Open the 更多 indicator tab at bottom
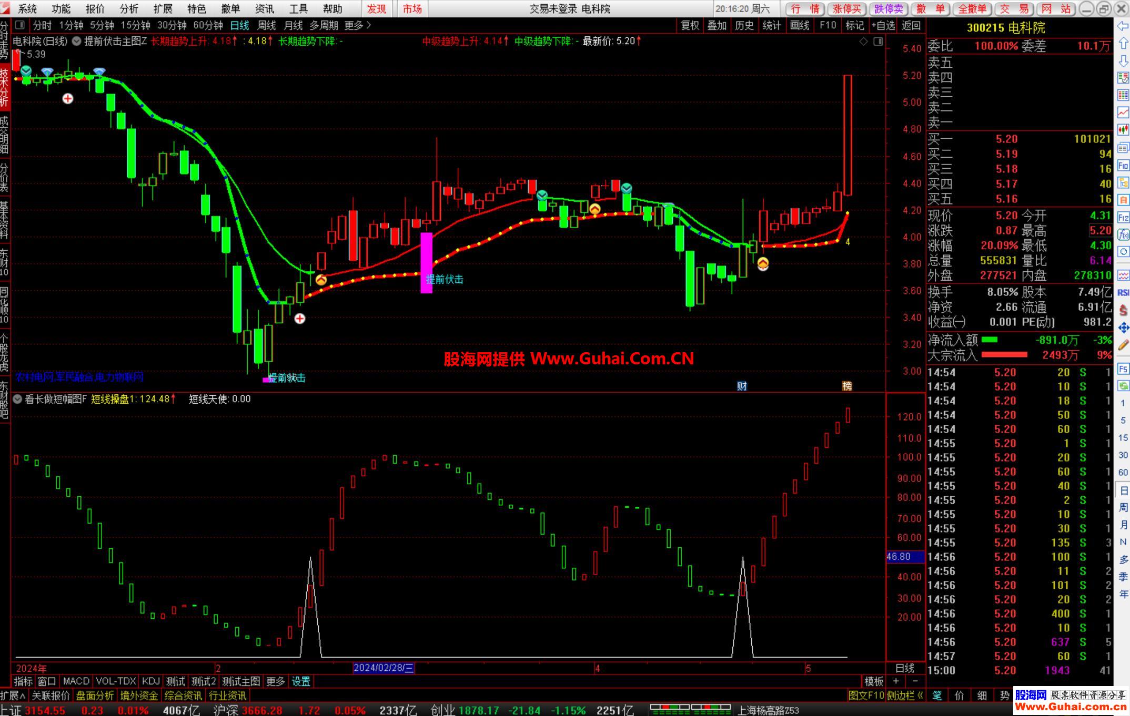This screenshot has height=716, width=1130. click(x=275, y=682)
